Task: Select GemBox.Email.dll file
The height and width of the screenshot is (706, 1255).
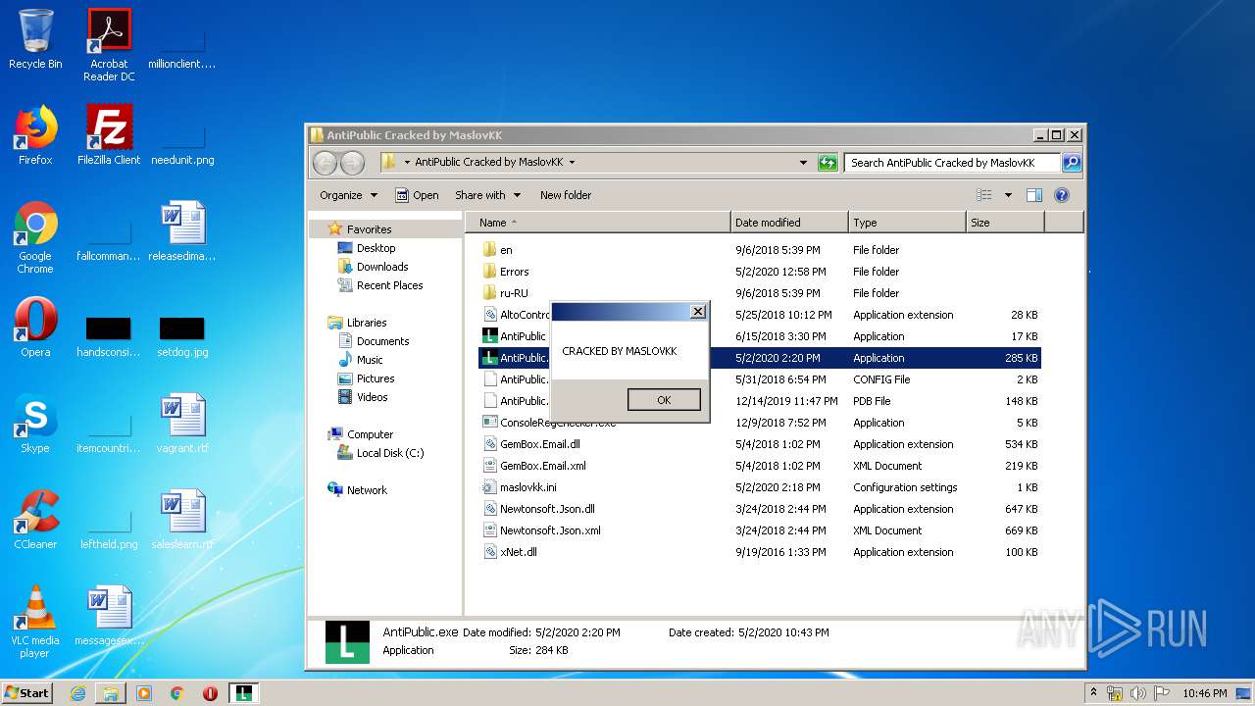Action: click(x=760, y=444)
